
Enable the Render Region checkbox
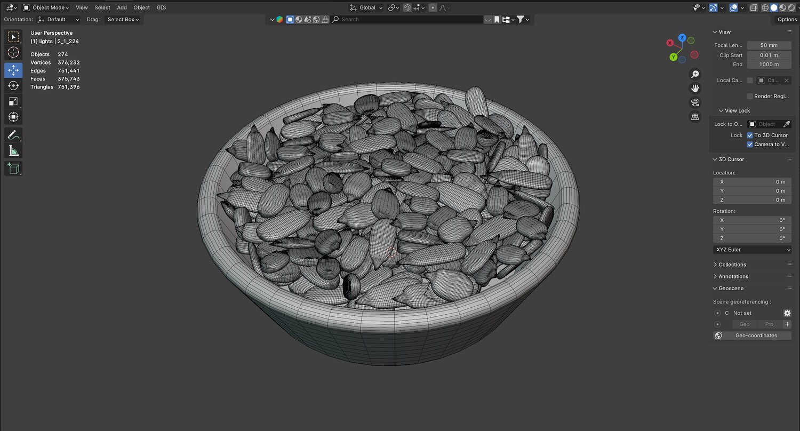coord(750,96)
